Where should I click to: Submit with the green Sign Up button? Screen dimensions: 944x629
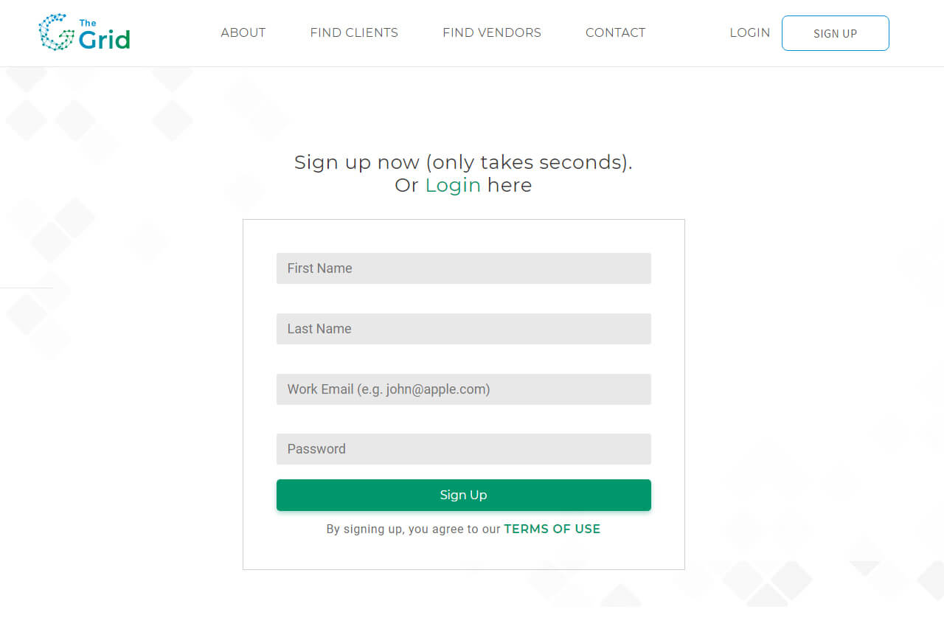[463, 495]
